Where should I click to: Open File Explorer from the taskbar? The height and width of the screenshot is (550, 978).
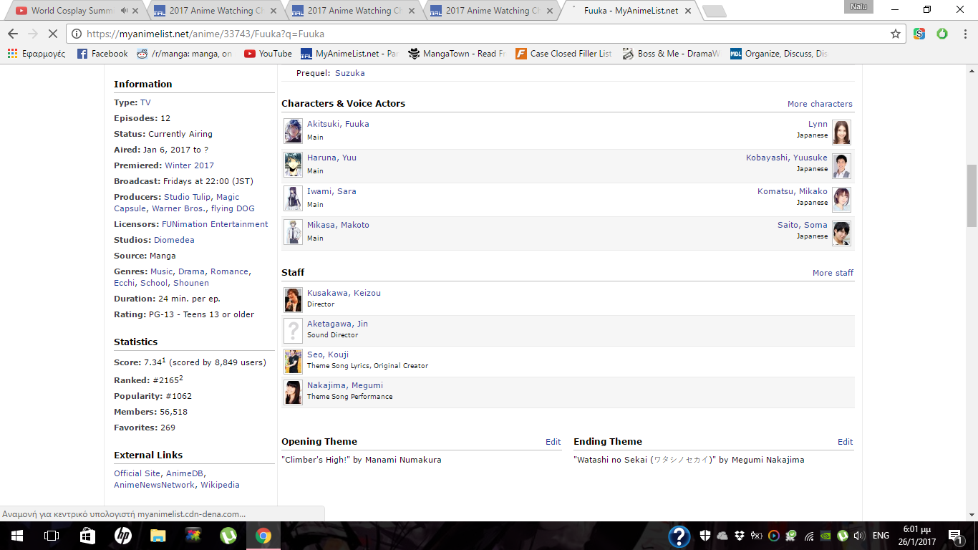click(x=158, y=536)
